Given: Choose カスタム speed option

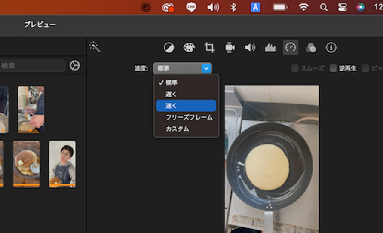Looking at the screenshot, I should [x=177, y=129].
